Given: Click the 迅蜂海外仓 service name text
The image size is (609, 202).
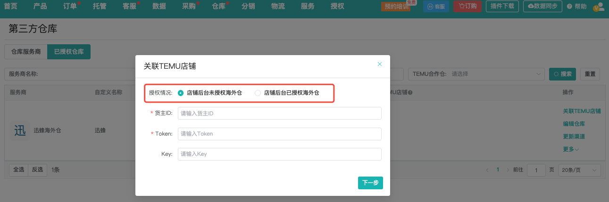Looking at the screenshot, I should click(47, 130).
